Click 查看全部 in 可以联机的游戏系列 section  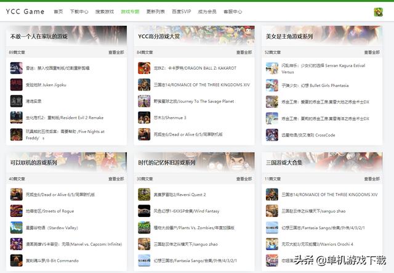tap(116, 179)
